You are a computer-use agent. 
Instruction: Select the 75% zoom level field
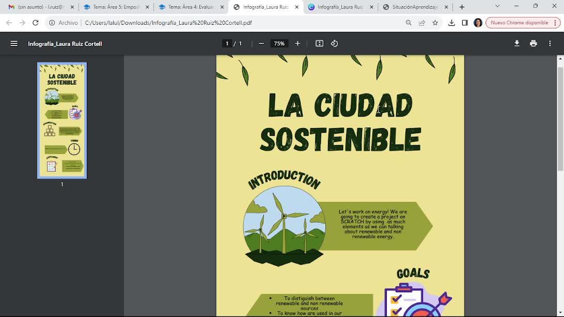(x=279, y=43)
